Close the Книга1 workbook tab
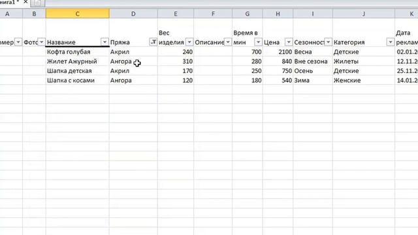Image resolution: width=418 pixels, height=235 pixels. click(x=25, y=2)
